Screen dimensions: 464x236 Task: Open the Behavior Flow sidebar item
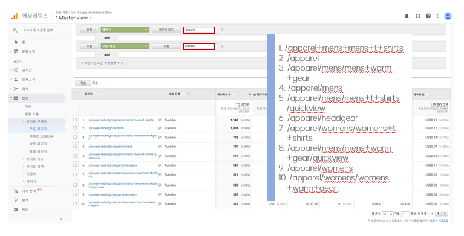[x=31, y=113]
